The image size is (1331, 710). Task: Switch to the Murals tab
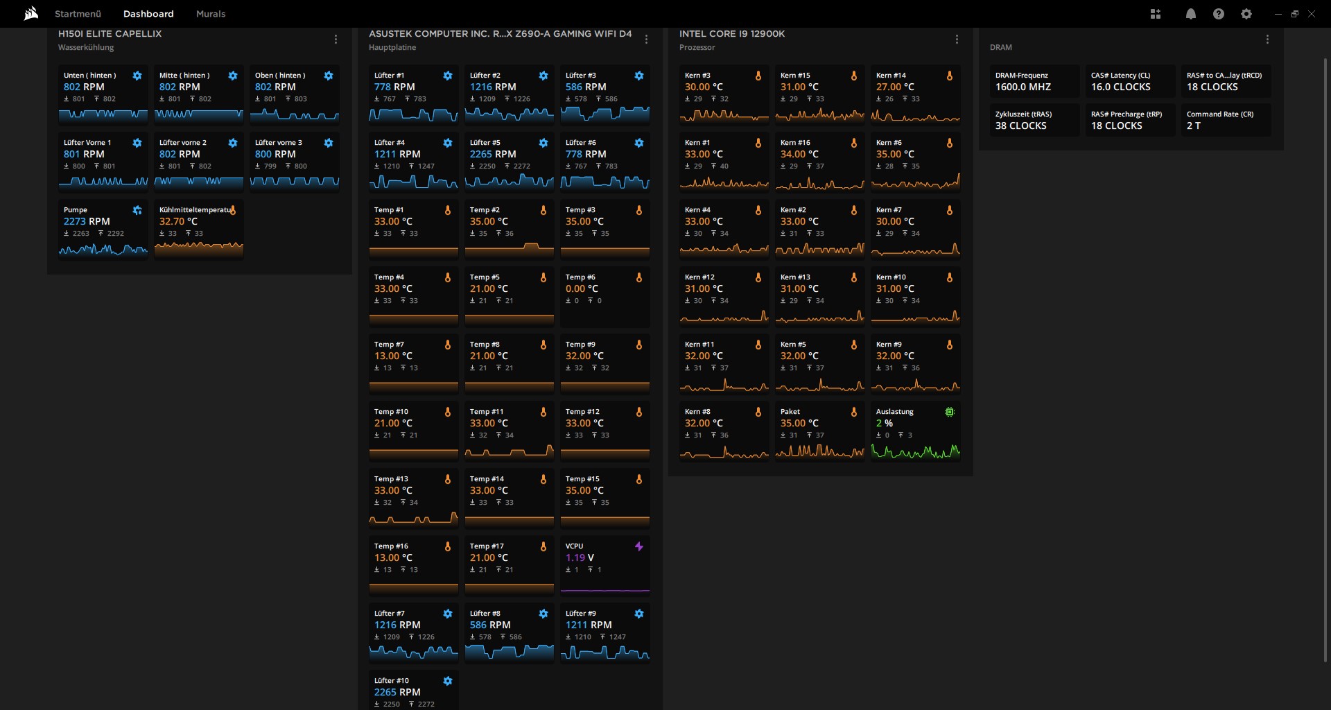[x=210, y=13]
